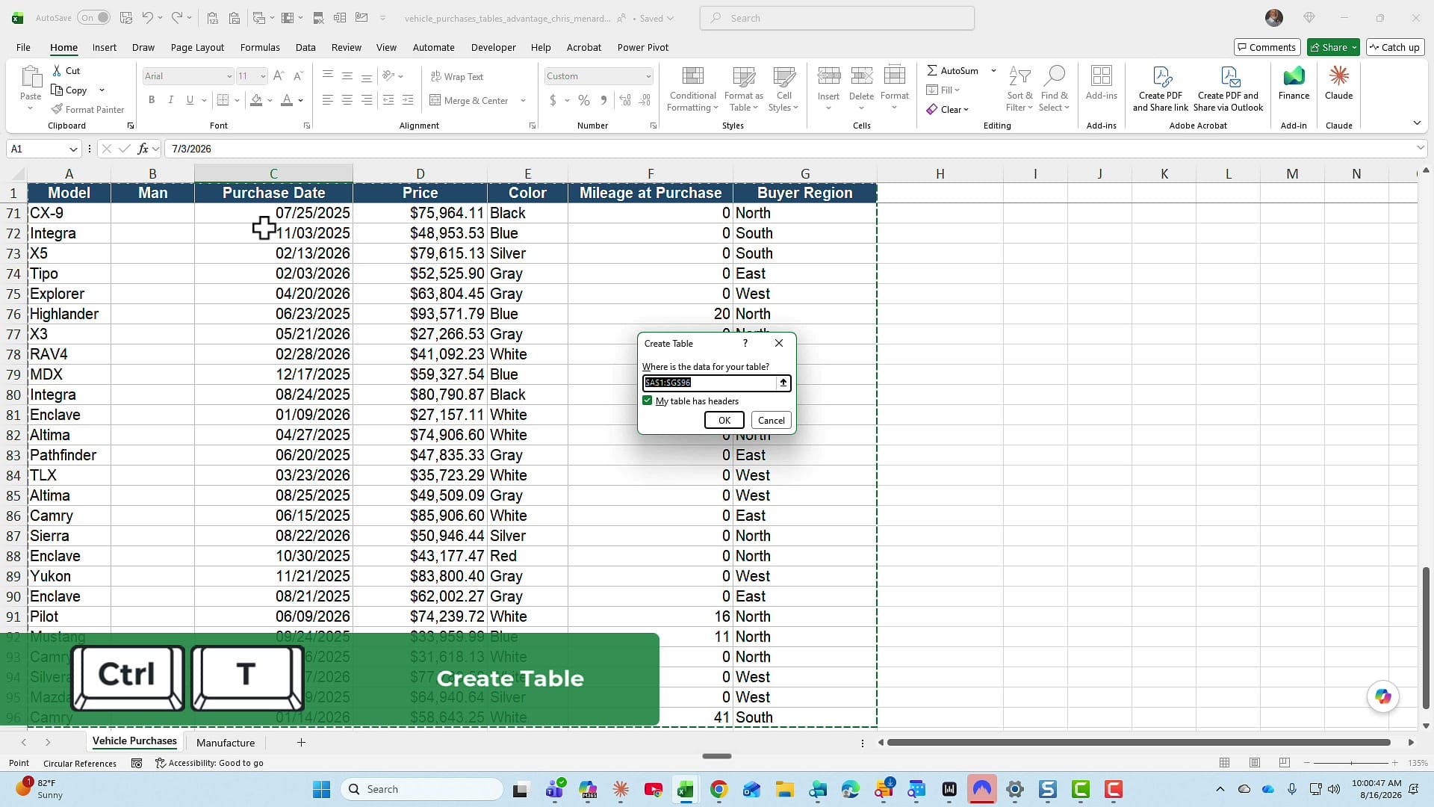The height and width of the screenshot is (807, 1434).
Task: Click the Format Painter brush
Action: (58, 109)
